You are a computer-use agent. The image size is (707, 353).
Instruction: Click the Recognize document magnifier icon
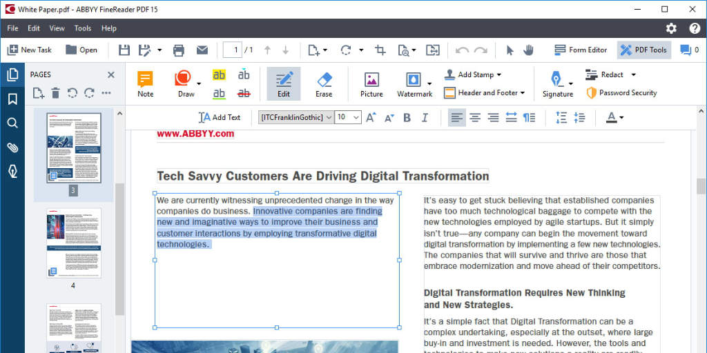click(x=403, y=50)
